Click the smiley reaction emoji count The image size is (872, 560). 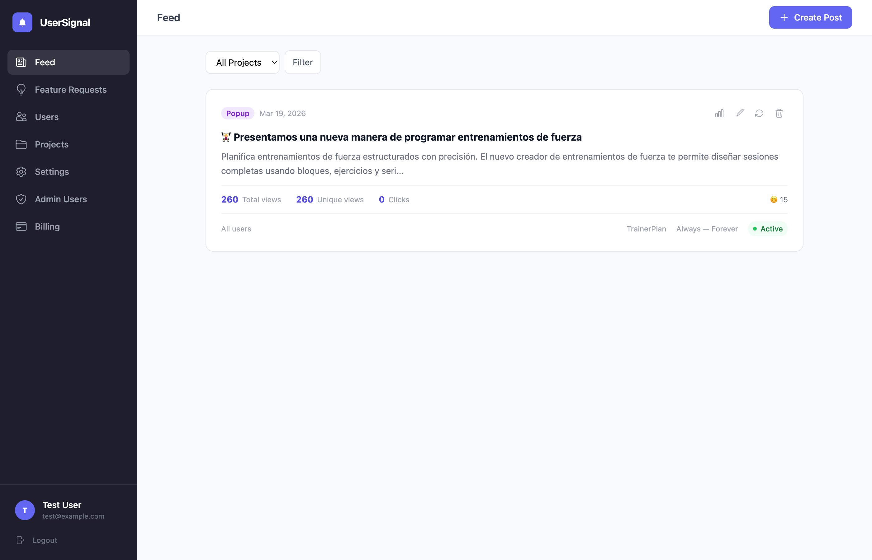tap(779, 200)
